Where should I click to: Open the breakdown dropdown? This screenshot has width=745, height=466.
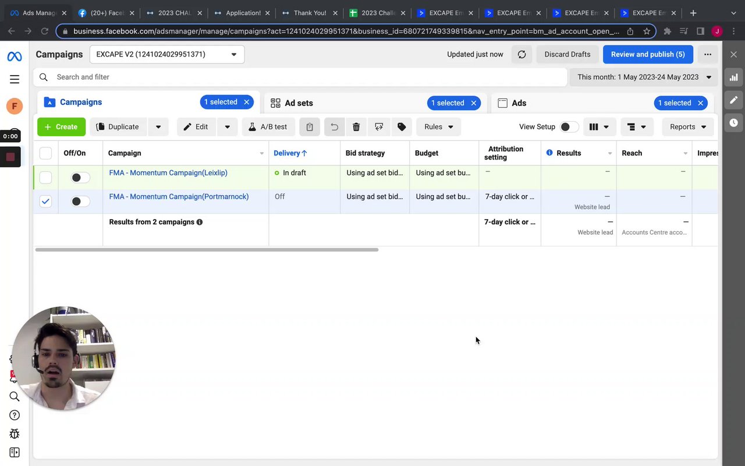637,127
